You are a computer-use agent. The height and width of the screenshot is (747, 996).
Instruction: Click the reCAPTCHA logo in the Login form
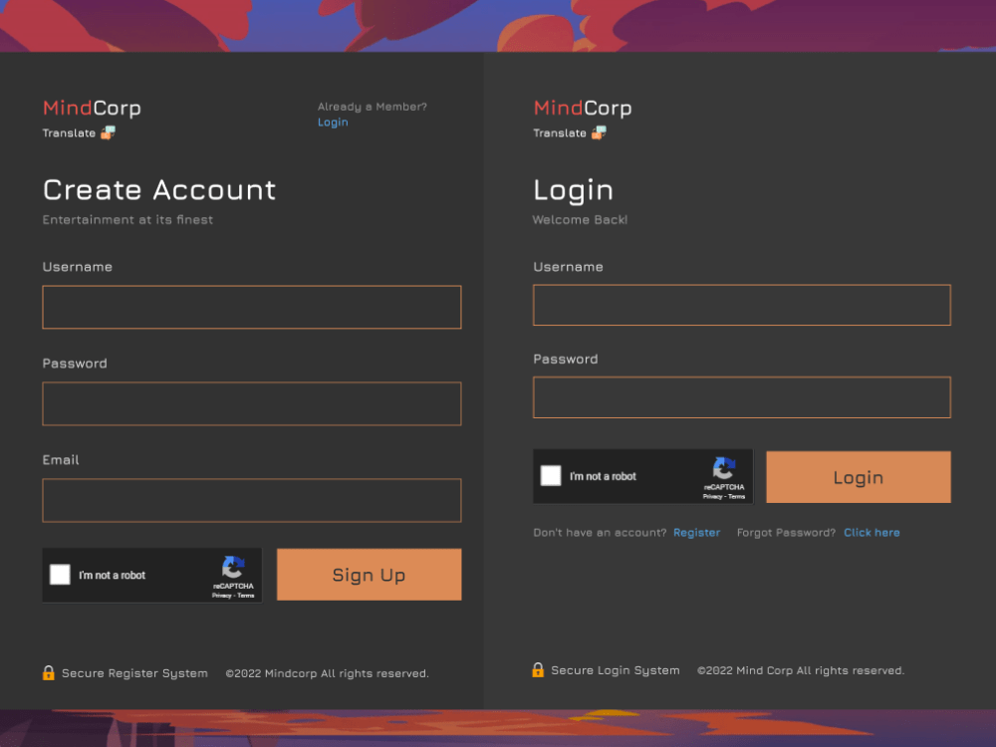coord(723,470)
